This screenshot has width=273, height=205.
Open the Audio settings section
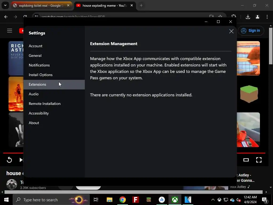pos(54,94)
